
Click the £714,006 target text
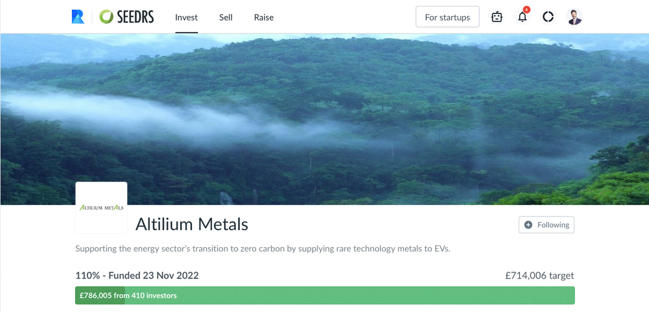(x=539, y=275)
